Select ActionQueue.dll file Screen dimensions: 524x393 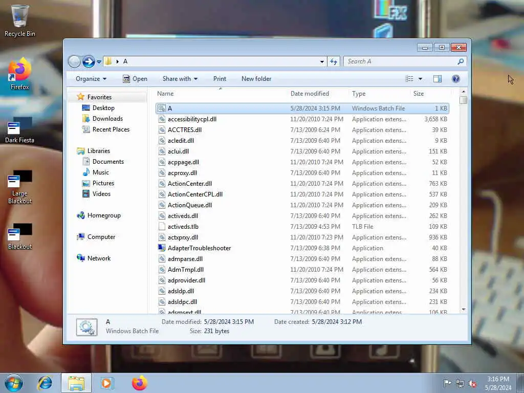click(302, 205)
